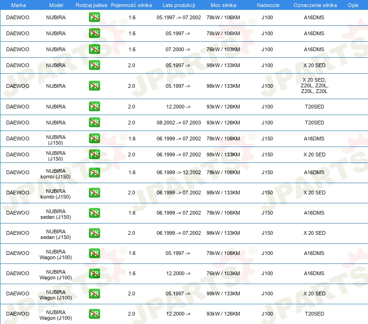The height and width of the screenshot is (324, 368).
Task: Click the Lata produkcji column header
Action: point(179,5)
